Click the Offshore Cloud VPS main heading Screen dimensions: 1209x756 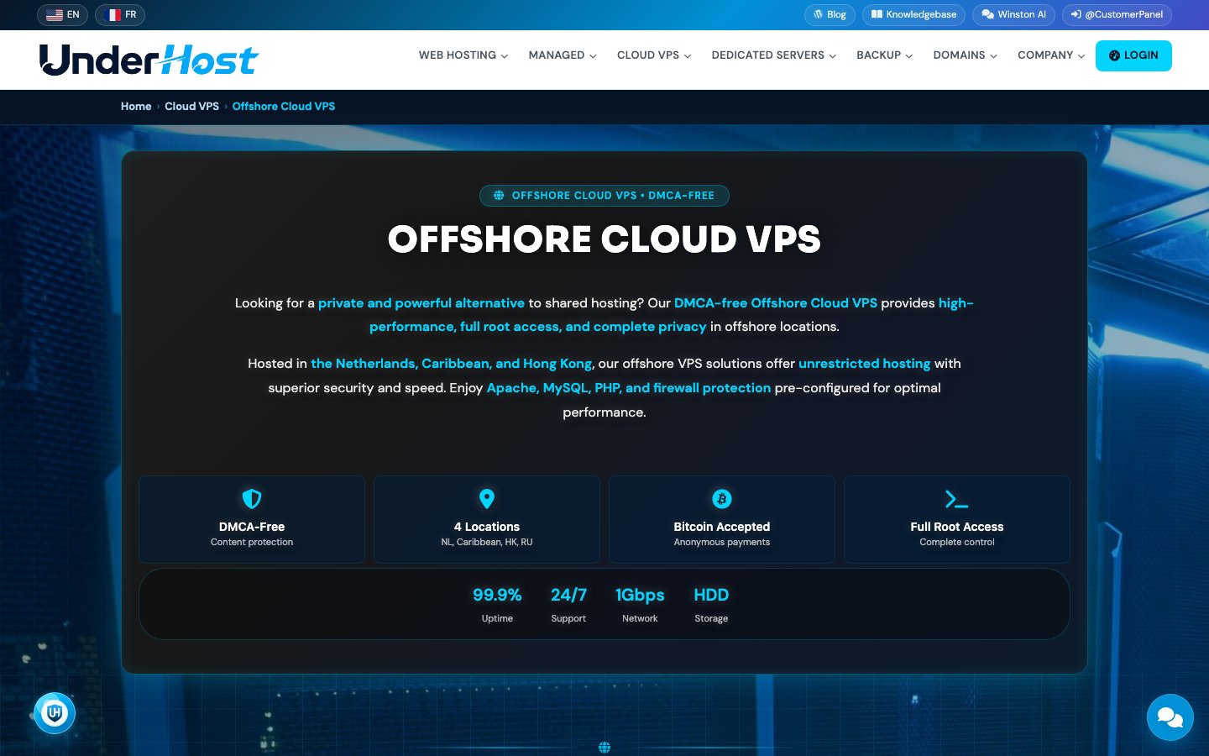click(604, 239)
